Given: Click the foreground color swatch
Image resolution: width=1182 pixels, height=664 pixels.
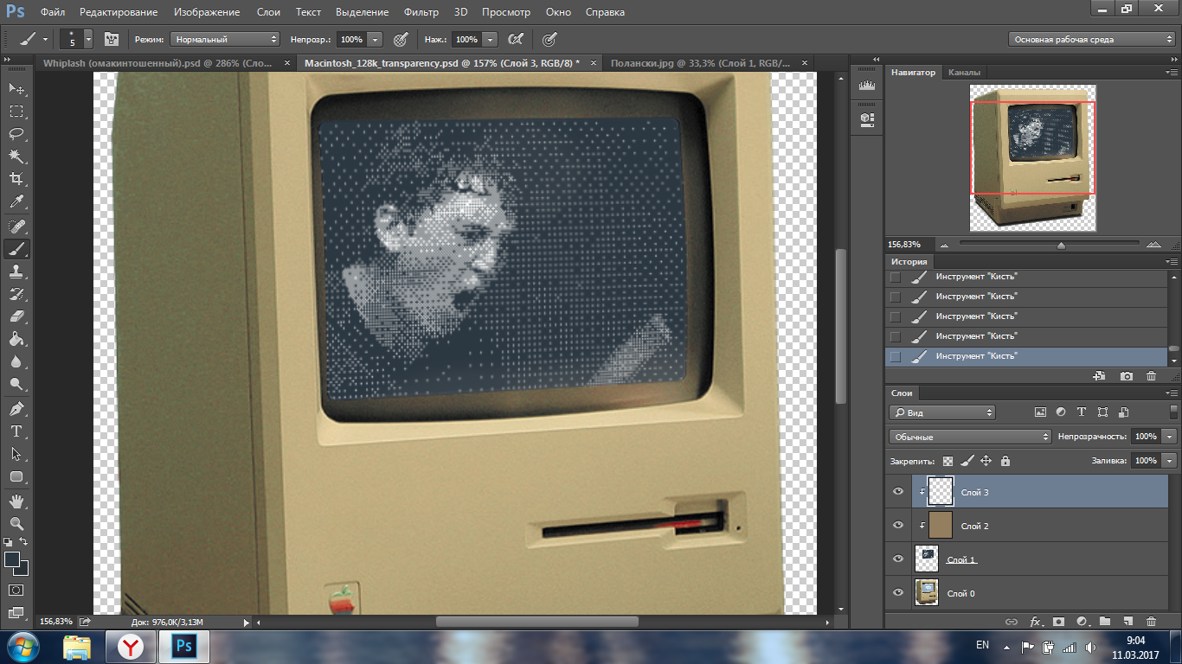Looking at the screenshot, I should (x=12, y=559).
